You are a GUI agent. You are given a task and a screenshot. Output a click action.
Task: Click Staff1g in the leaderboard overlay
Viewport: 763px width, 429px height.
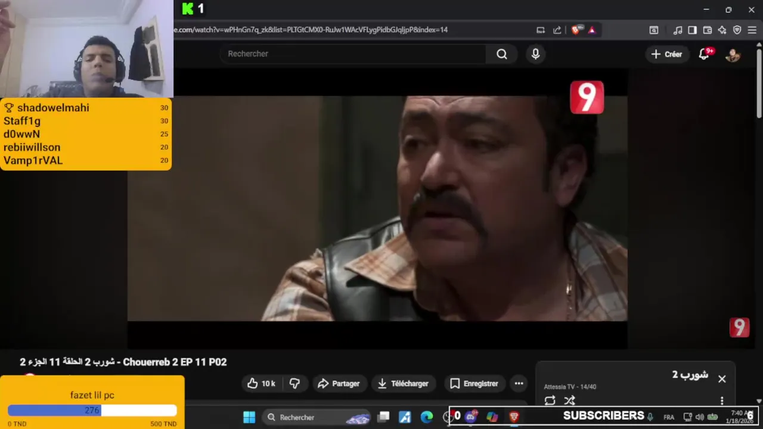point(22,121)
